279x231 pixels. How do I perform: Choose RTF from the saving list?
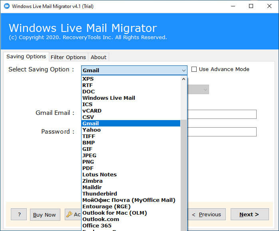[131, 85]
